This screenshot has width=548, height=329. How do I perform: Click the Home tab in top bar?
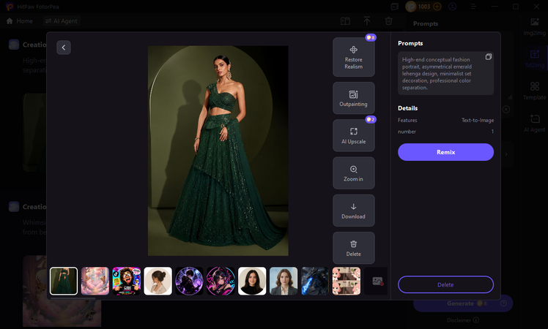click(x=20, y=21)
